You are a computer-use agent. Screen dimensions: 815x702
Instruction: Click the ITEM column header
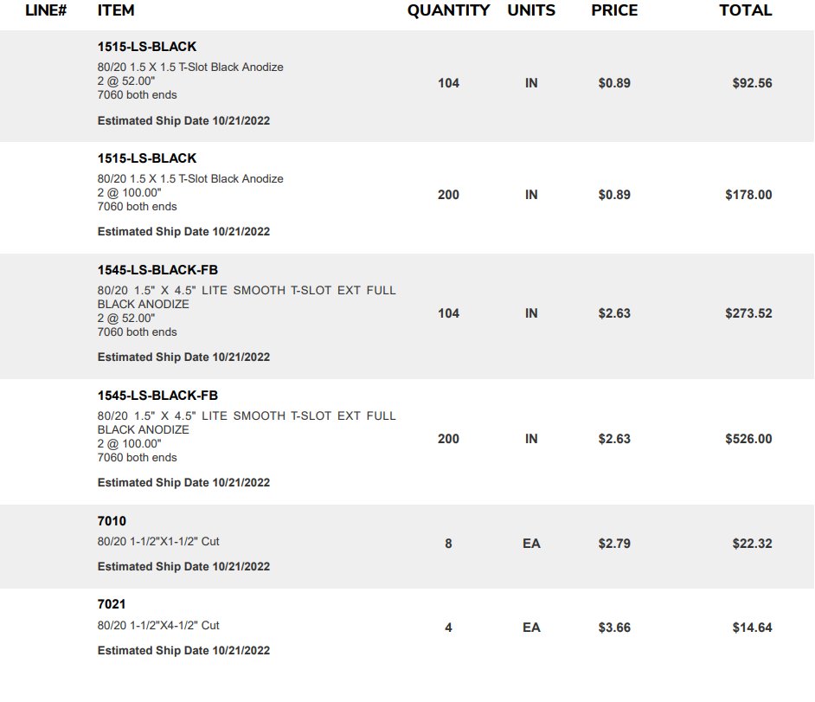pyautogui.click(x=115, y=10)
